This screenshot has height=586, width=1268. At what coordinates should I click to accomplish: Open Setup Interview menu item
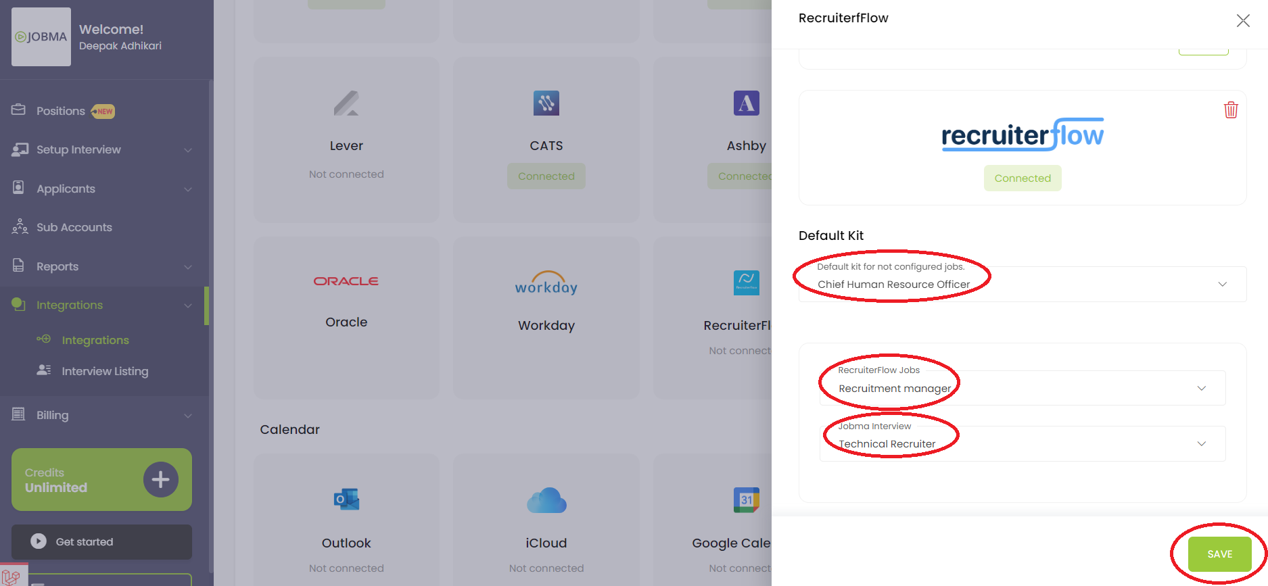(x=78, y=149)
